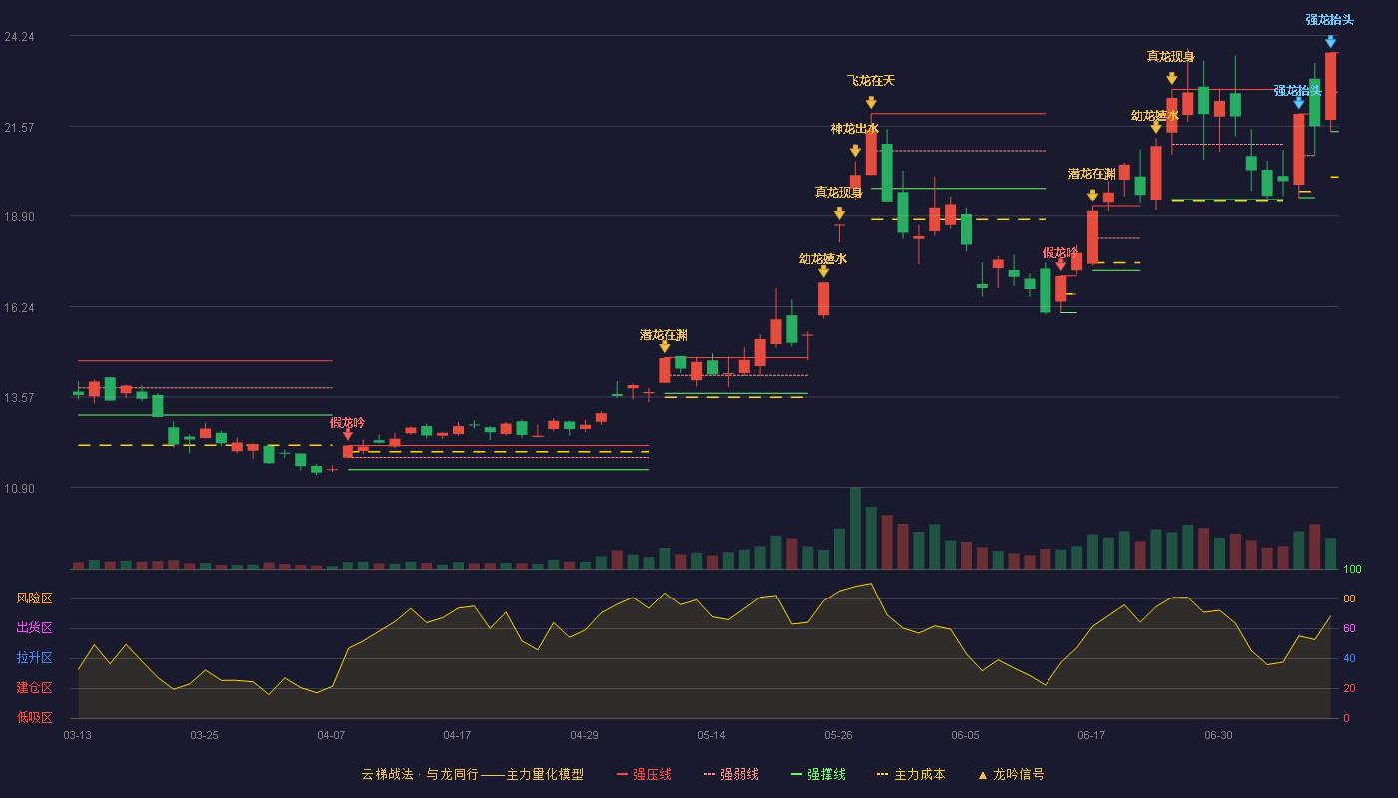The height and width of the screenshot is (798, 1398).
Task: Click the 拉升区 zone label
Action: click(34, 658)
